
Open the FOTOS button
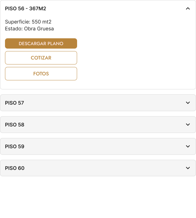[41, 74]
